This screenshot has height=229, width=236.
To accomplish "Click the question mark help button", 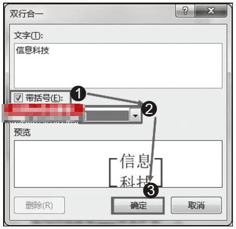I will coord(185,11).
